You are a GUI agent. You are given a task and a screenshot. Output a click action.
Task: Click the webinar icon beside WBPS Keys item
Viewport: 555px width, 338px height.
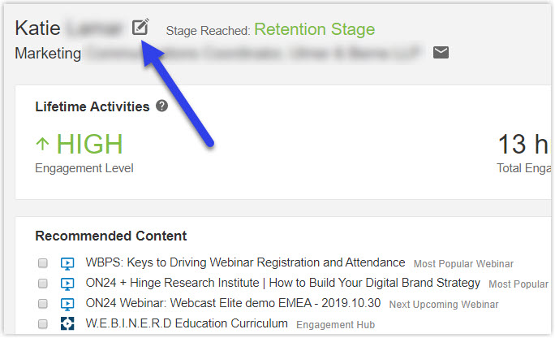click(67, 263)
